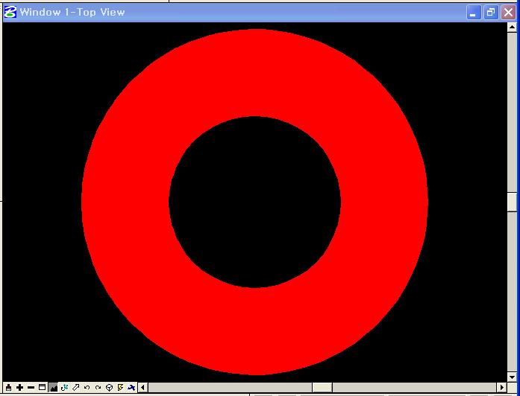The image size is (520, 396).
Task: Click the horizontal scrollbar thumb
Action: pos(322,388)
